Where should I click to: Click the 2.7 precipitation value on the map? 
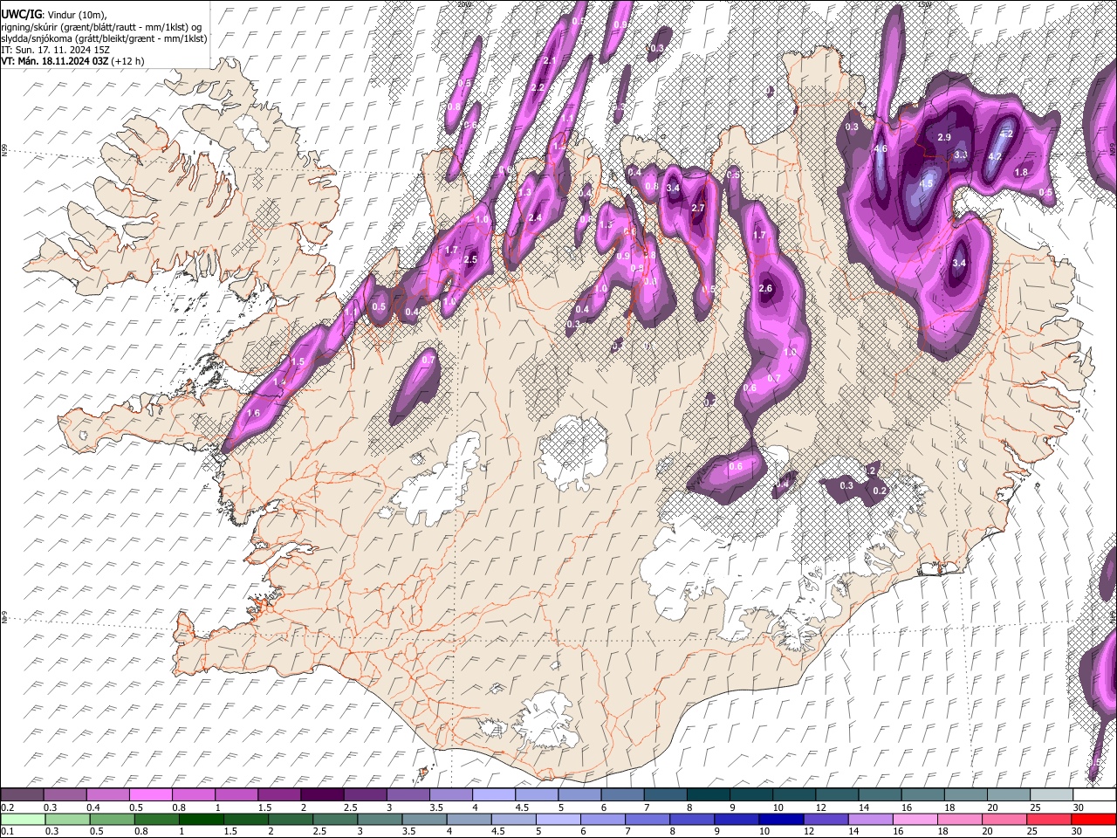point(697,209)
